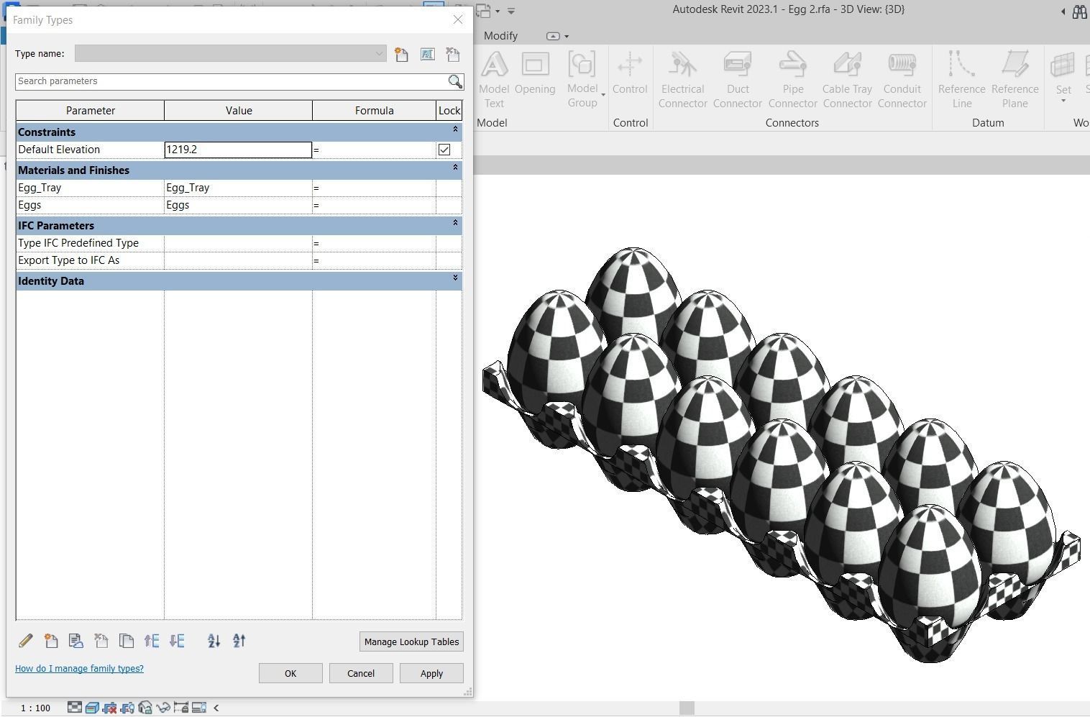Click the Default Elevation value field
The image size is (1090, 717).
pos(238,150)
